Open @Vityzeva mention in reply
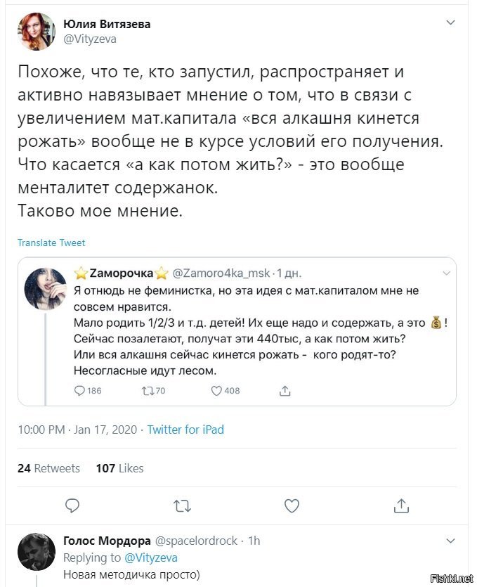The width and height of the screenshot is (477, 587). click(x=151, y=557)
